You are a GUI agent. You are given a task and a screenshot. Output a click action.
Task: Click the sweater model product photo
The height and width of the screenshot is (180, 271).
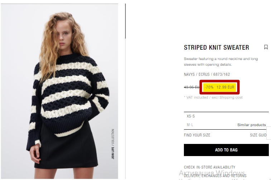60,91
